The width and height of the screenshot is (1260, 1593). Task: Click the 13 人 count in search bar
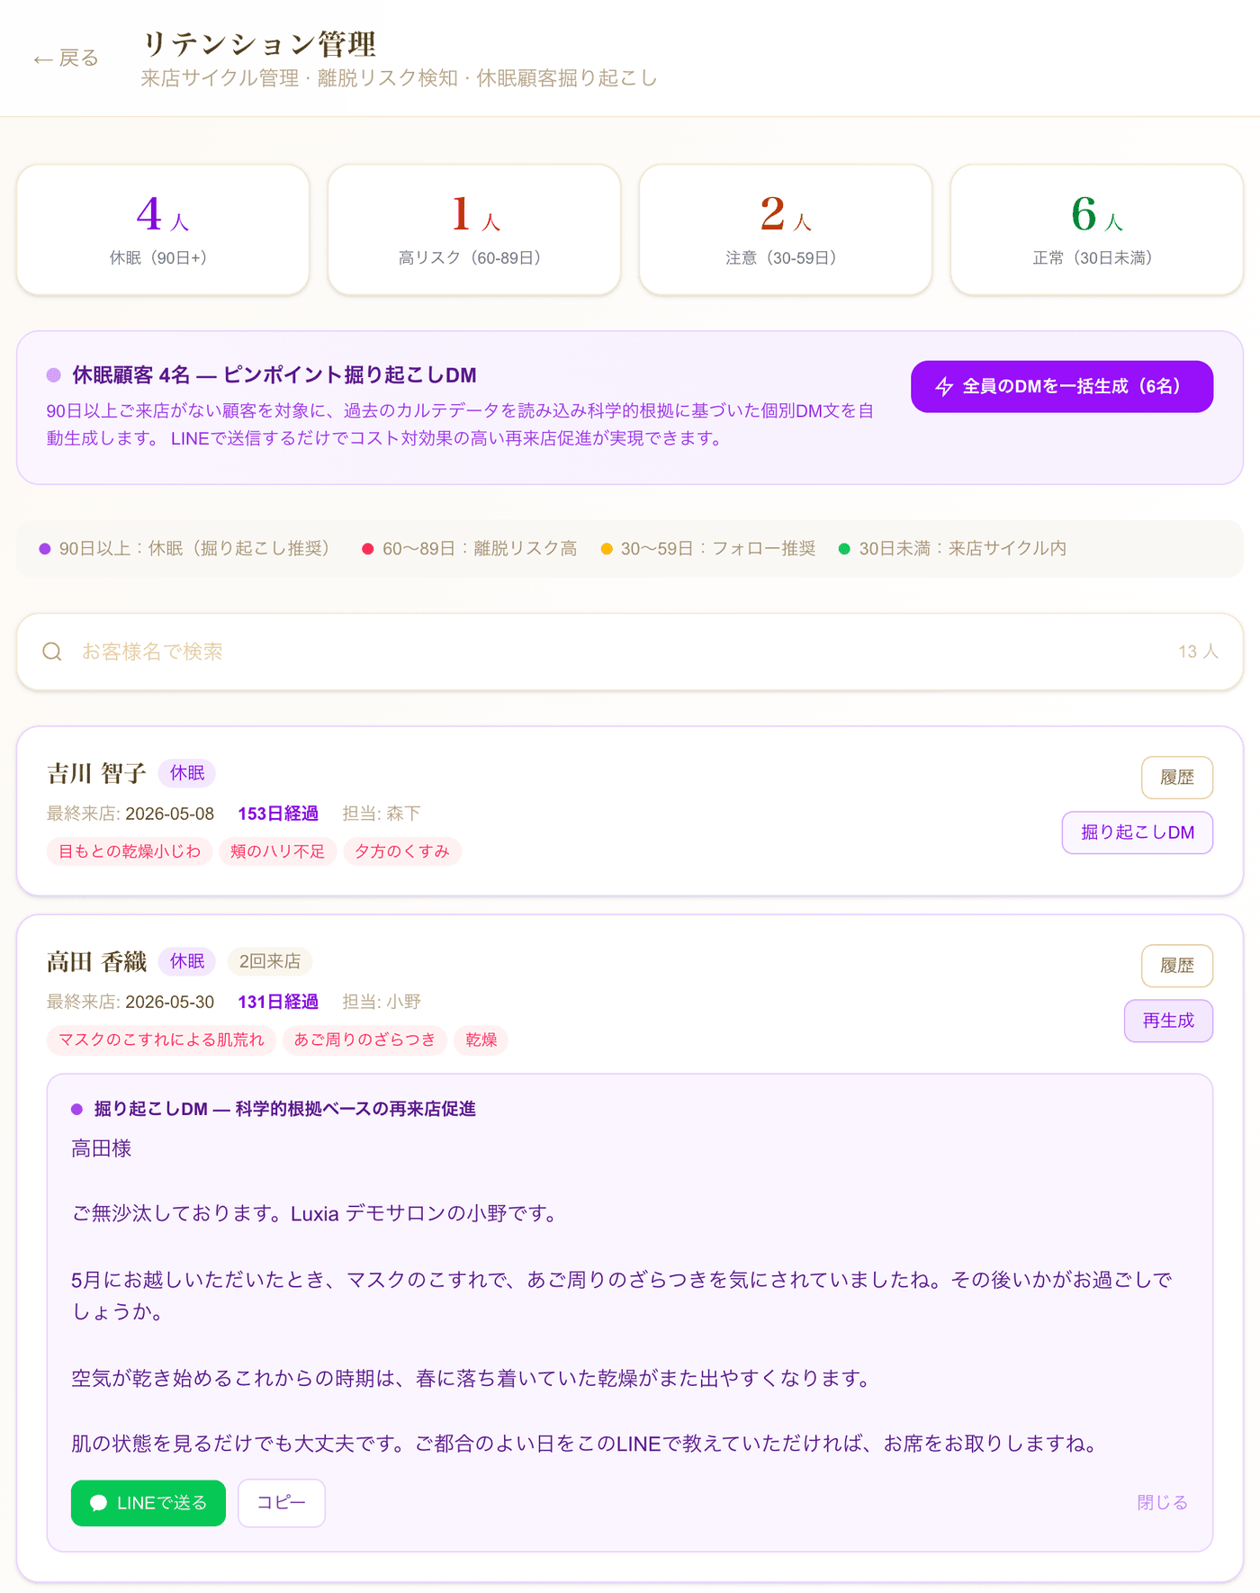coord(1198,652)
